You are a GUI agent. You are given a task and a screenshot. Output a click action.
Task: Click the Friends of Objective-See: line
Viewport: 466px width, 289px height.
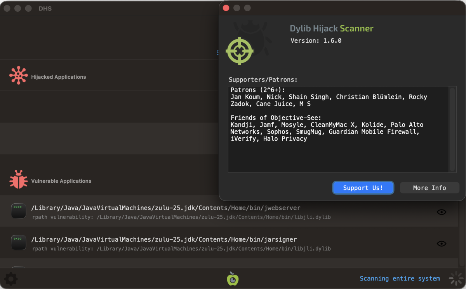coord(276,118)
